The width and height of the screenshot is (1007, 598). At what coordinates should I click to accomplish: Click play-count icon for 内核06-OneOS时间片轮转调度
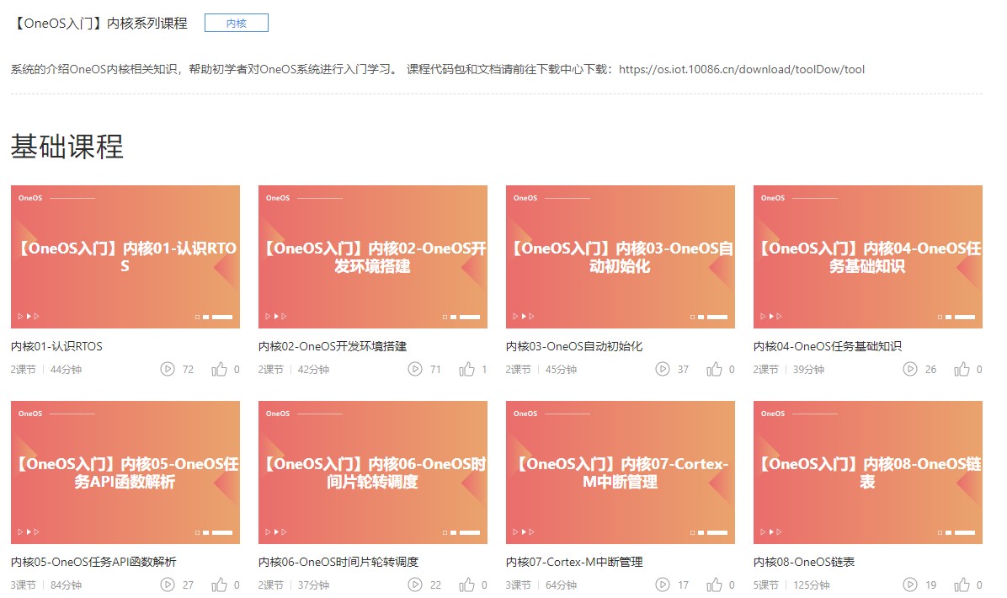[415, 585]
